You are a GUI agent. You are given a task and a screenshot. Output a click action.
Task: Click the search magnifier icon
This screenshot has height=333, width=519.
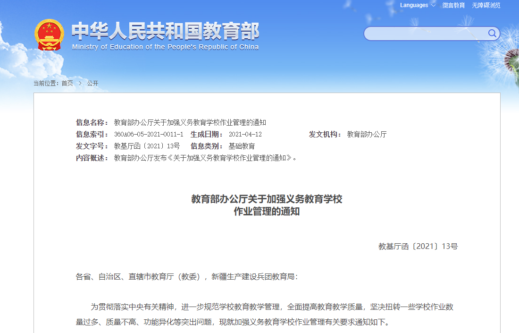[492, 33]
